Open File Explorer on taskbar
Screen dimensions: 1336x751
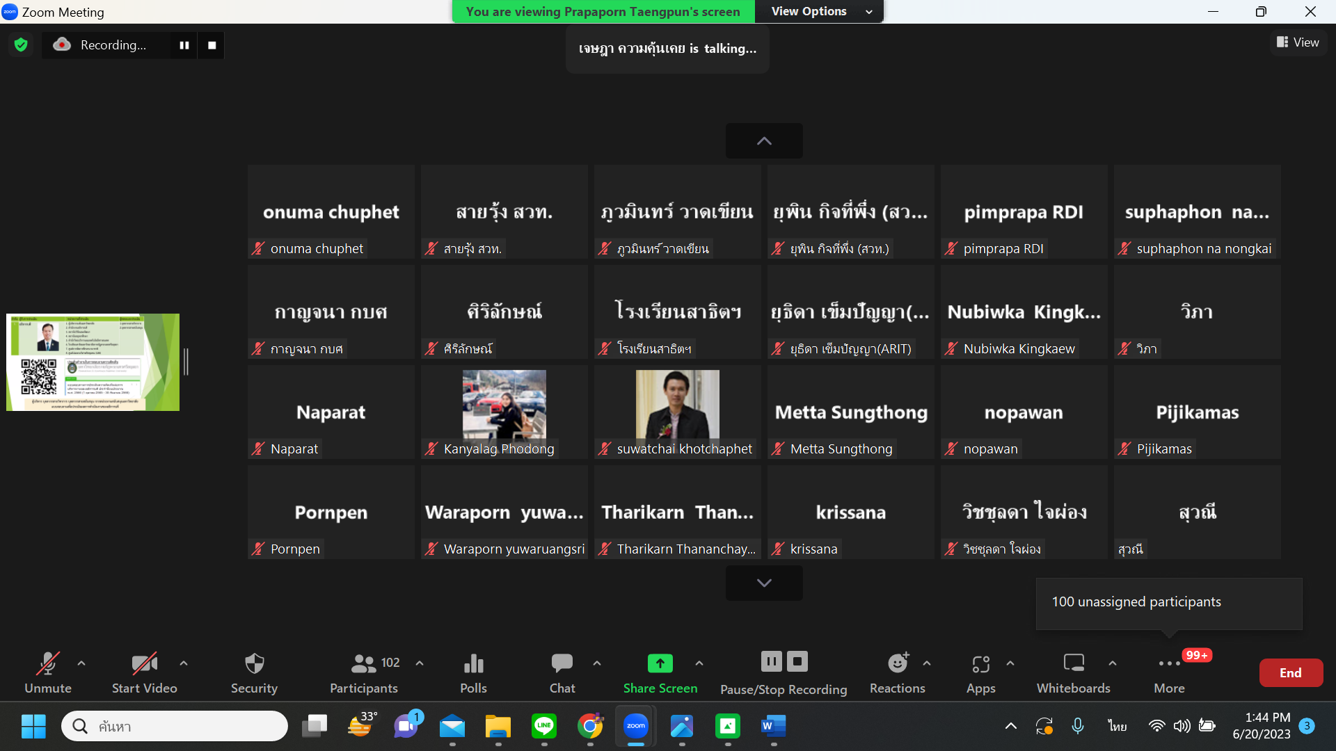point(498,727)
